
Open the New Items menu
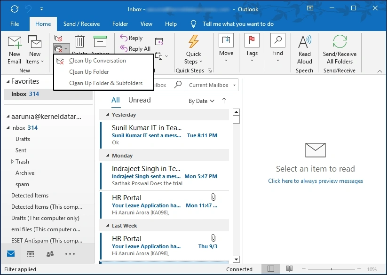click(34, 50)
